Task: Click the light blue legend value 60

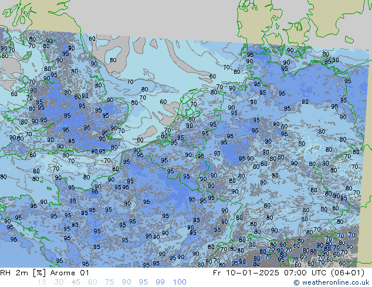Action: [93, 282]
